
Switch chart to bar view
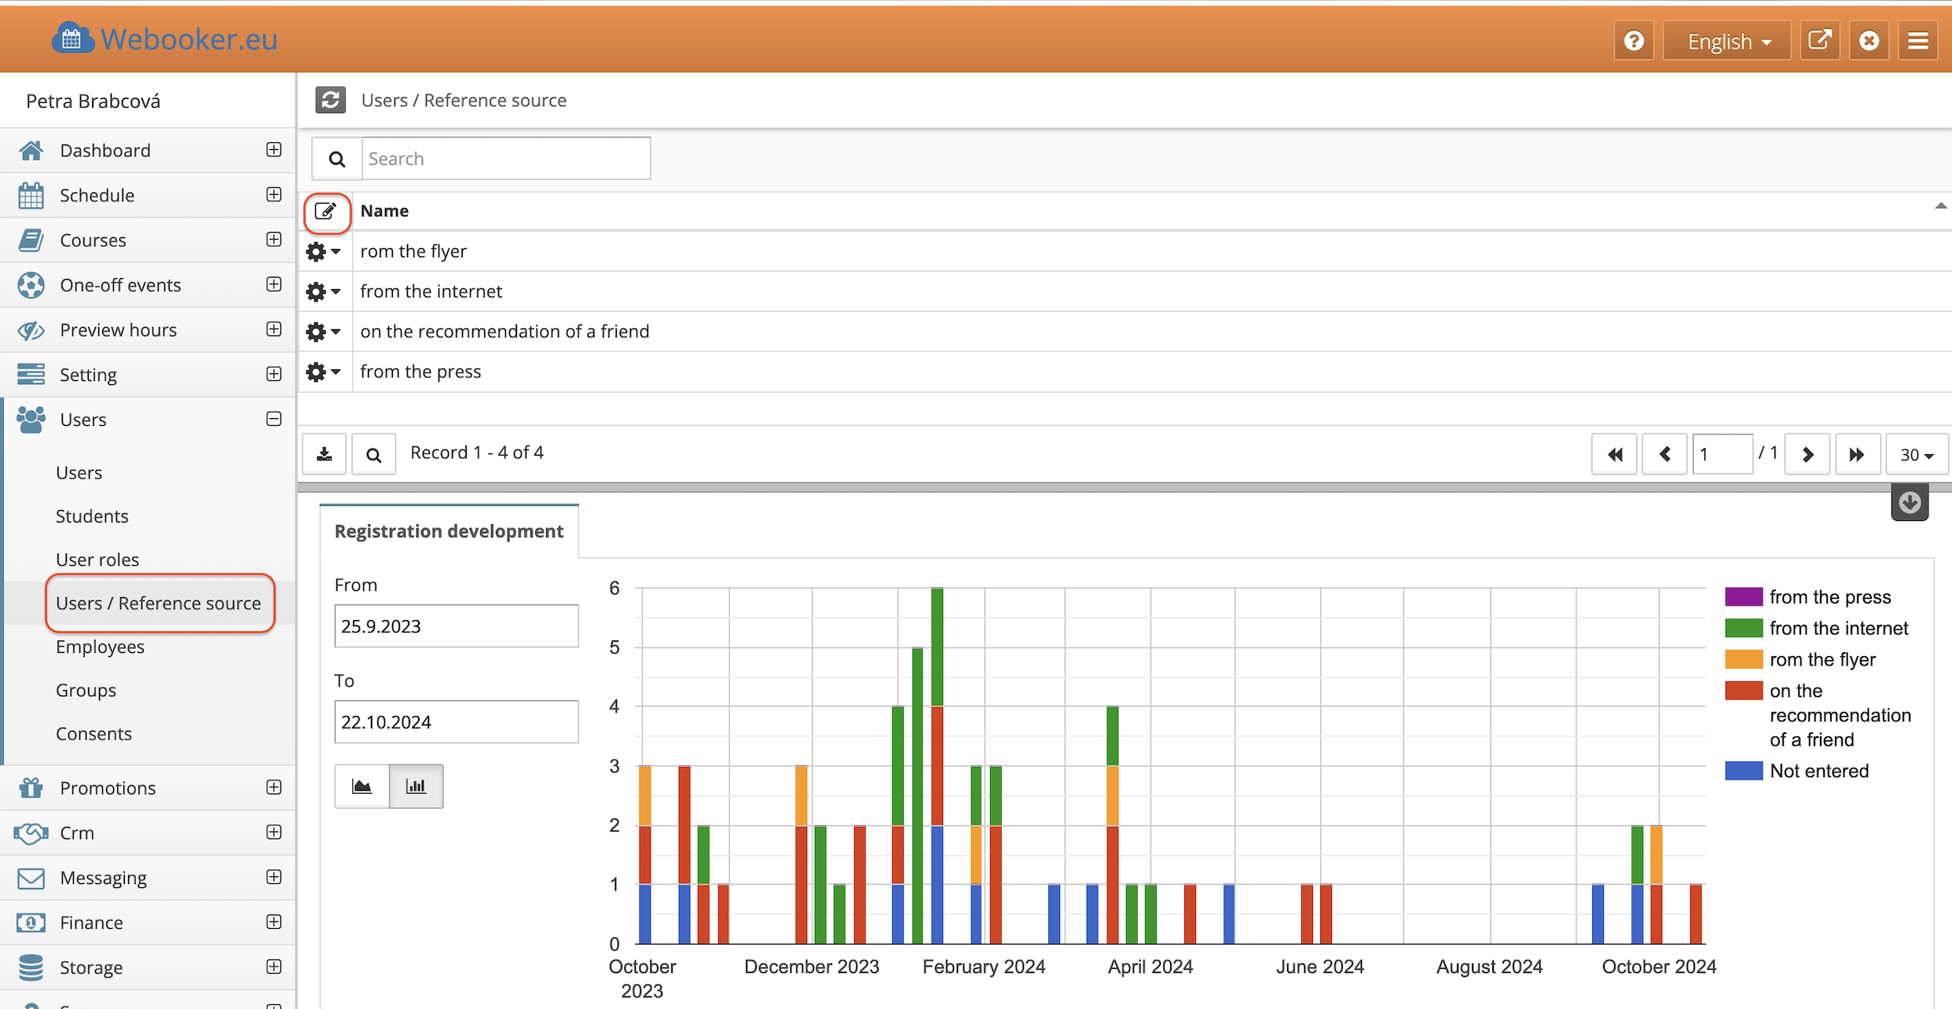click(416, 786)
